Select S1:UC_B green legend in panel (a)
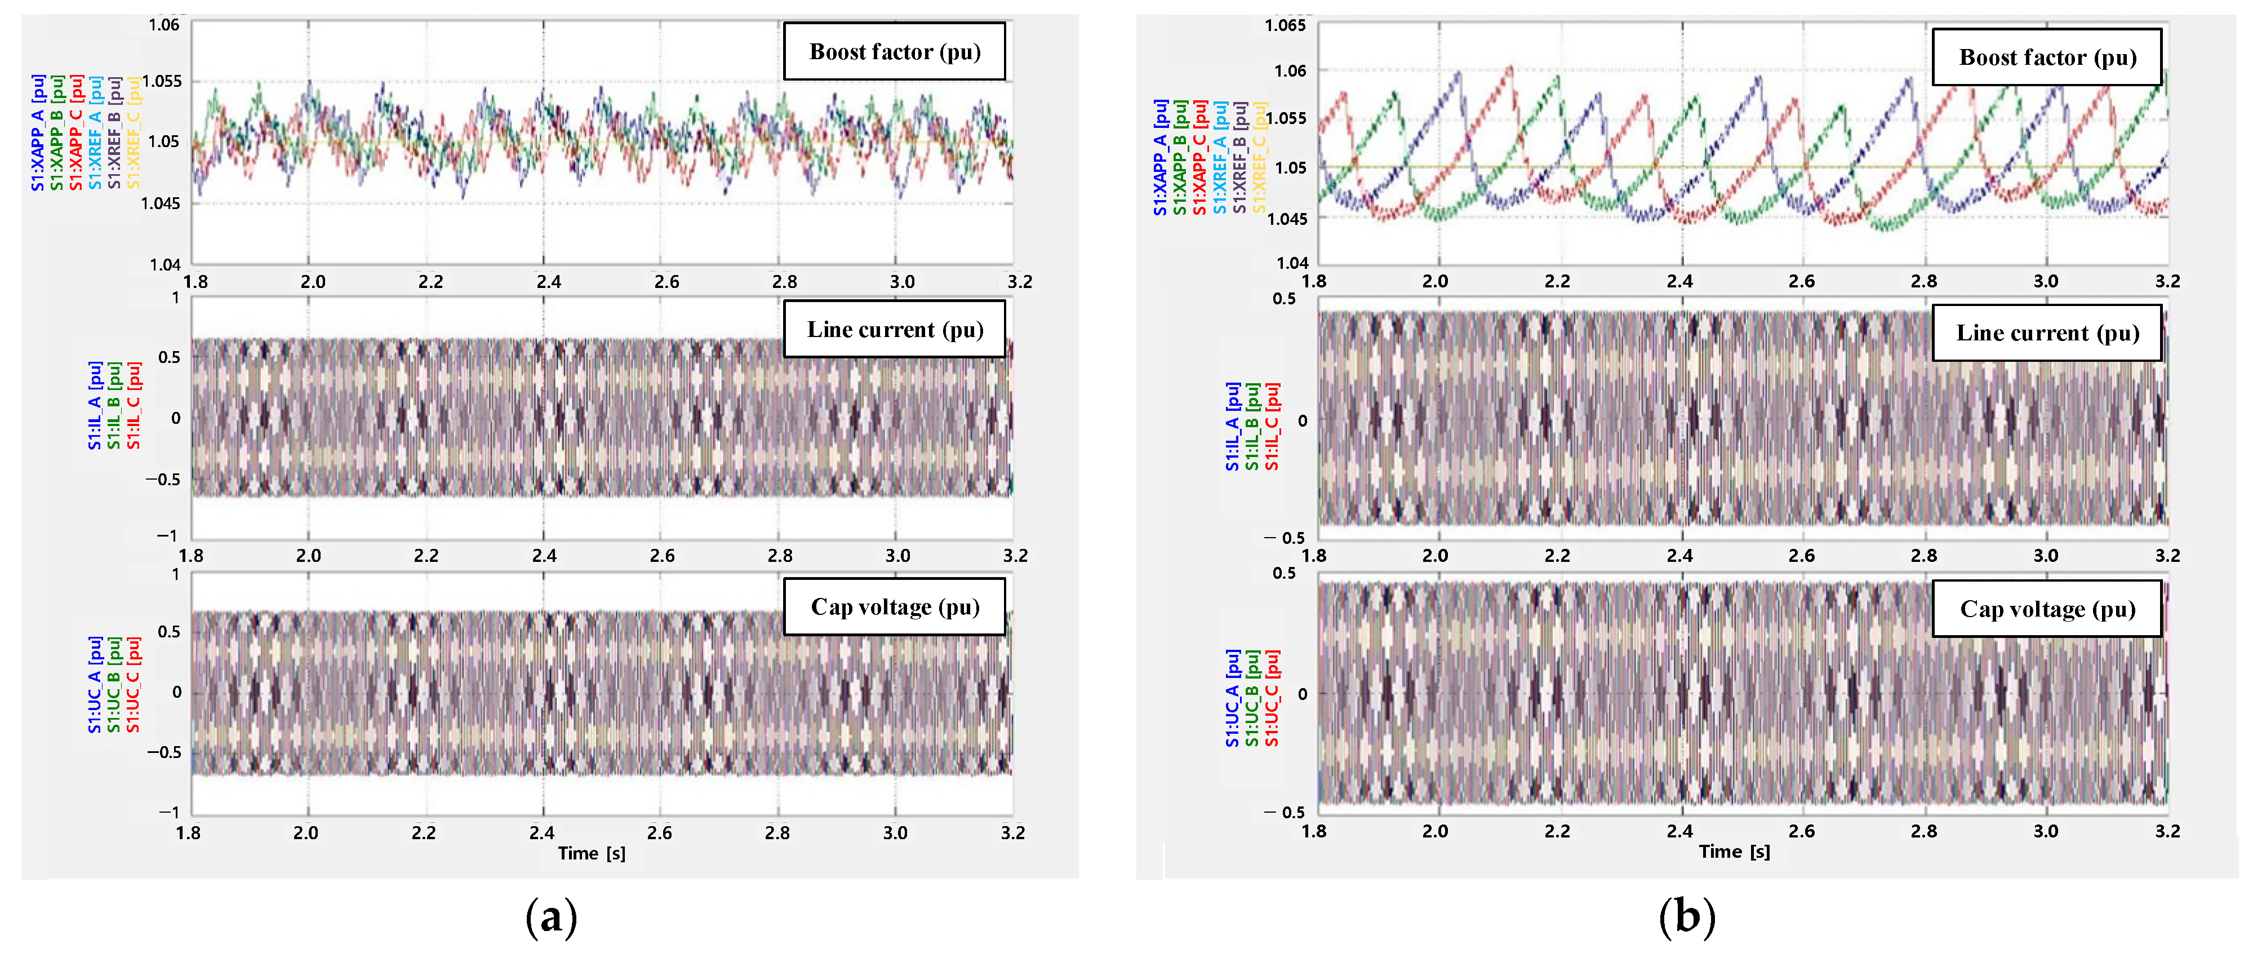 [114, 684]
